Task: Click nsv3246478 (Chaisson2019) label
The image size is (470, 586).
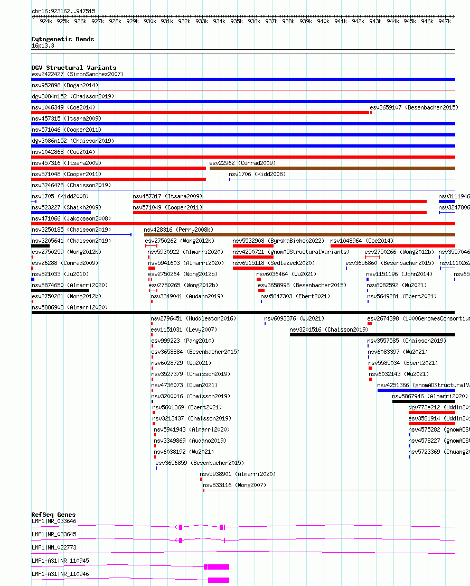Action: point(71,185)
